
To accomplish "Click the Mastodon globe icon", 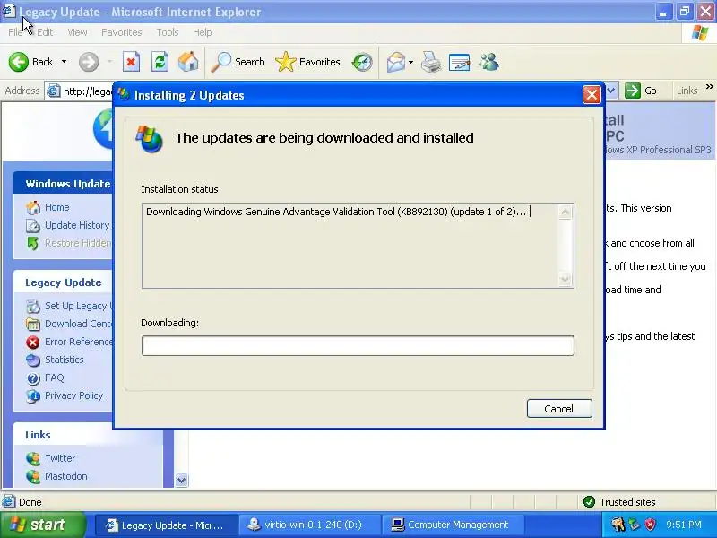I will 33,476.
